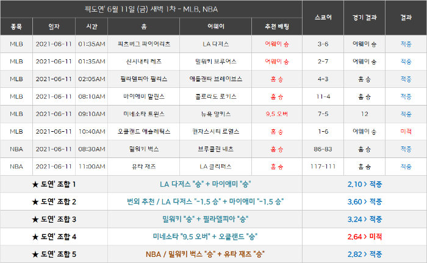Click red odds result '2.64 > 미적'
The width and height of the screenshot is (427, 263).
[365, 237]
